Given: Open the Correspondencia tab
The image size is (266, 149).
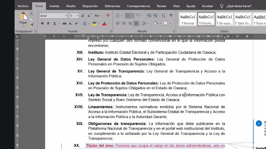Looking at the screenshot, I should pos(138,6).
